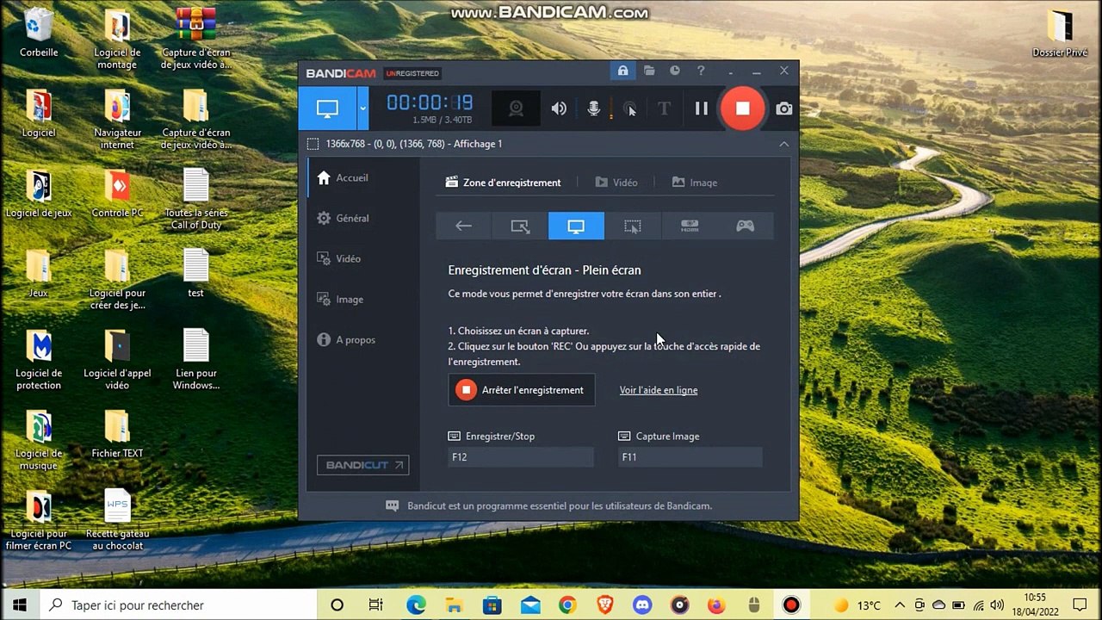Screen dimensions: 1102x620
Task: Switch to Zone d'enregistrement tab
Action: [x=503, y=183]
